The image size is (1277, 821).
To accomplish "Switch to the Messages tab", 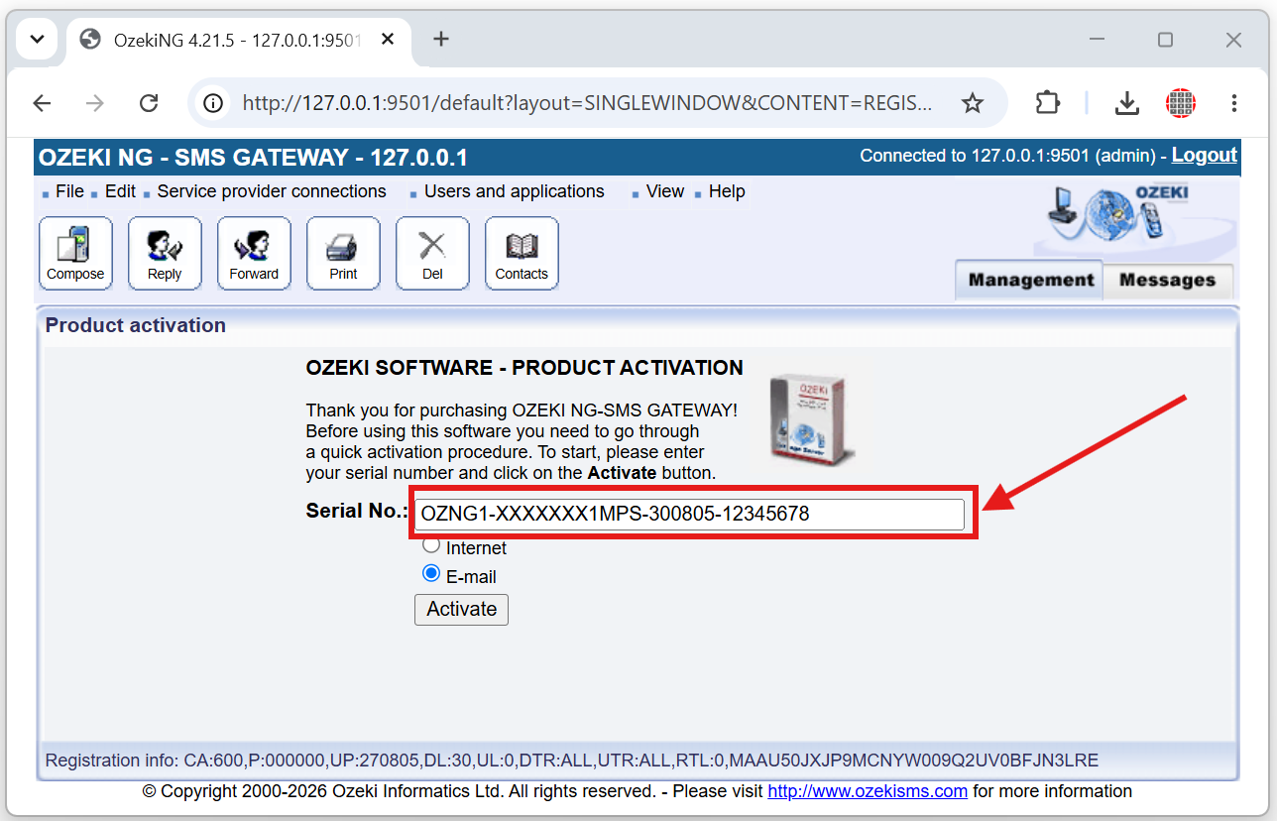I will pyautogui.click(x=1167, y=280).
